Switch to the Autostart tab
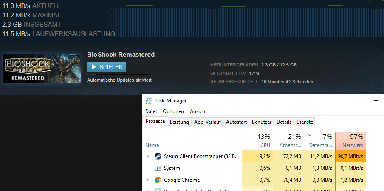 coord(236,122)
